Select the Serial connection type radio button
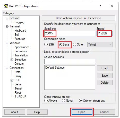Image resolution: width=120 pixels, height=118 pixels. coord(60,45)
